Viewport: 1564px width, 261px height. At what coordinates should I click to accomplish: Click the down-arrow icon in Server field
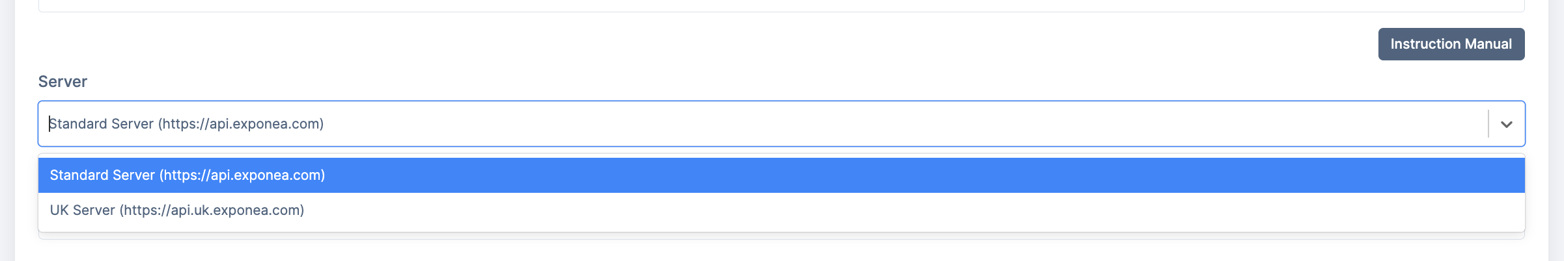coord(1506,124)
